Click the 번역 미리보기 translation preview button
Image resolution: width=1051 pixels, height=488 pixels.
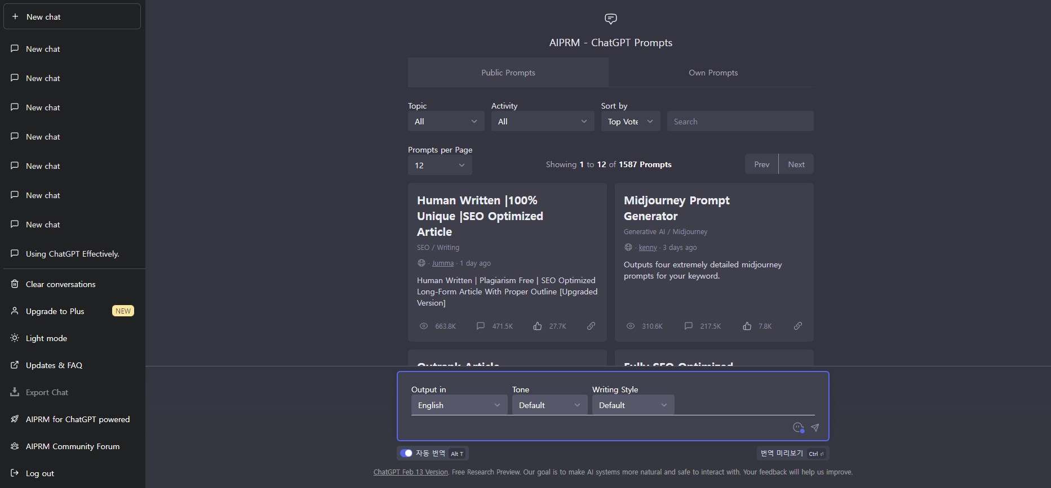point(792,453)
